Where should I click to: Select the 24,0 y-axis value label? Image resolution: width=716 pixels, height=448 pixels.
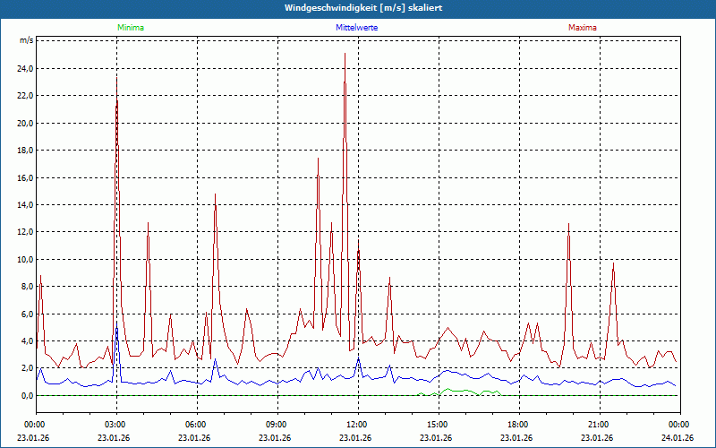pos(25,69)
